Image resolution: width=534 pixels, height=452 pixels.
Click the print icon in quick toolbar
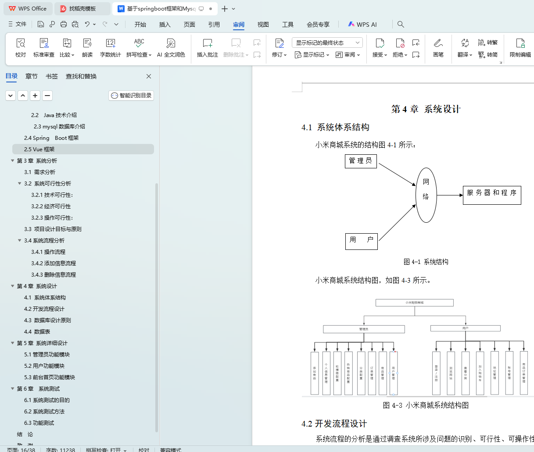[x=64, y=25]
